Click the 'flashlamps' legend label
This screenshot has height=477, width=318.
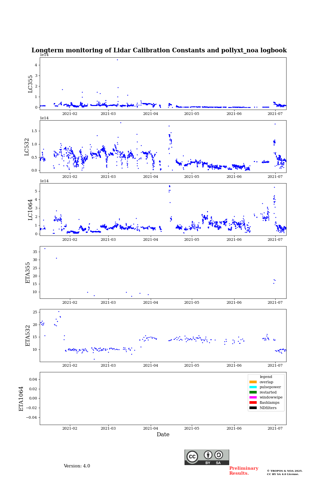click(x=270, y=403)
